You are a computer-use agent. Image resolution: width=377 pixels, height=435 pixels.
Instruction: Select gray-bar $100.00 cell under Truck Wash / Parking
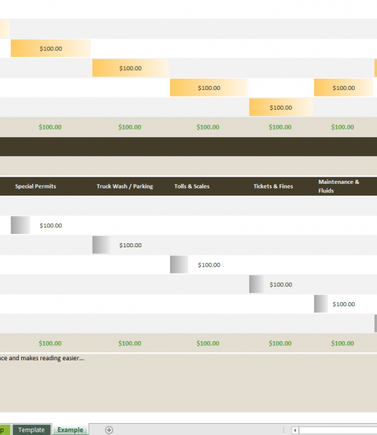tap(130, 245)
